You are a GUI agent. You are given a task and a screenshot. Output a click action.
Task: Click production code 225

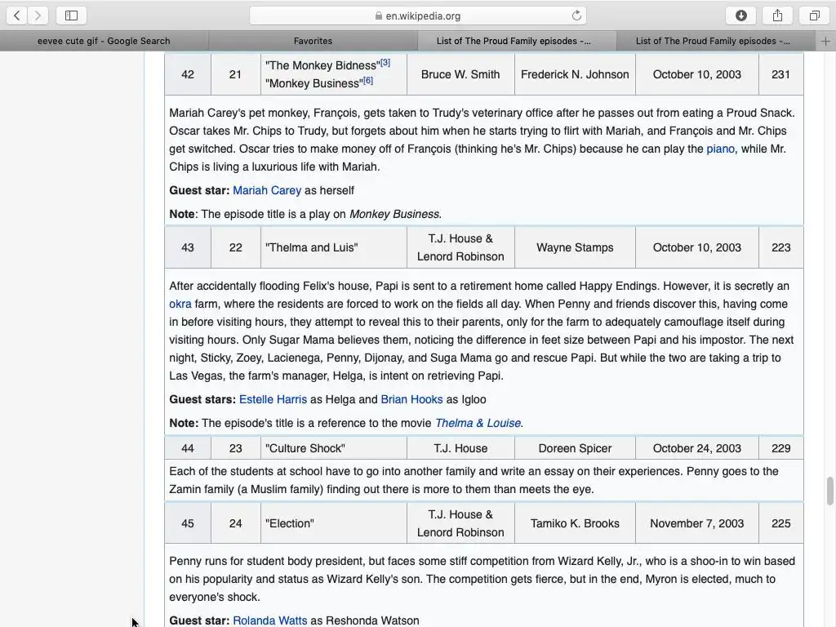pyautogui.click(x=780, y=523)
